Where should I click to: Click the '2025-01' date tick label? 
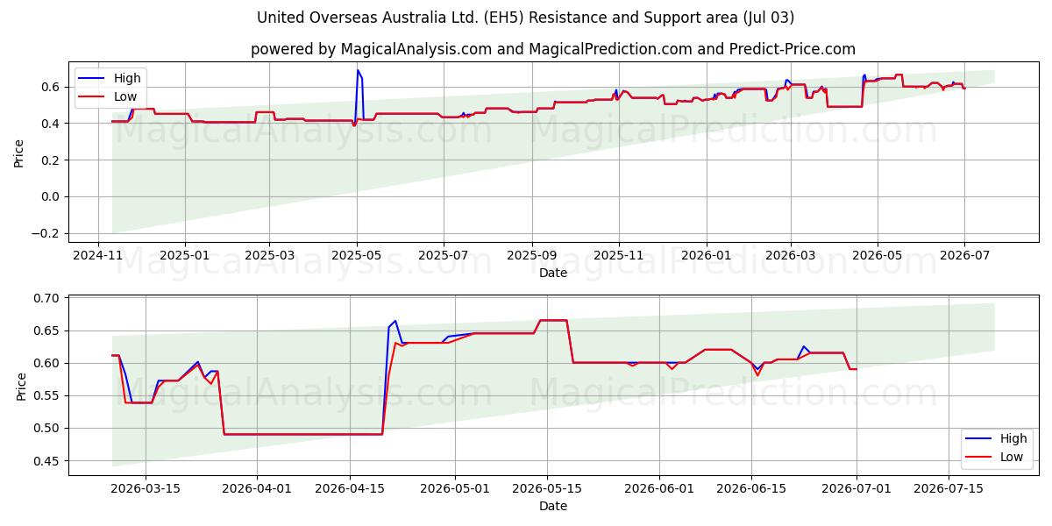coord(185,257)
